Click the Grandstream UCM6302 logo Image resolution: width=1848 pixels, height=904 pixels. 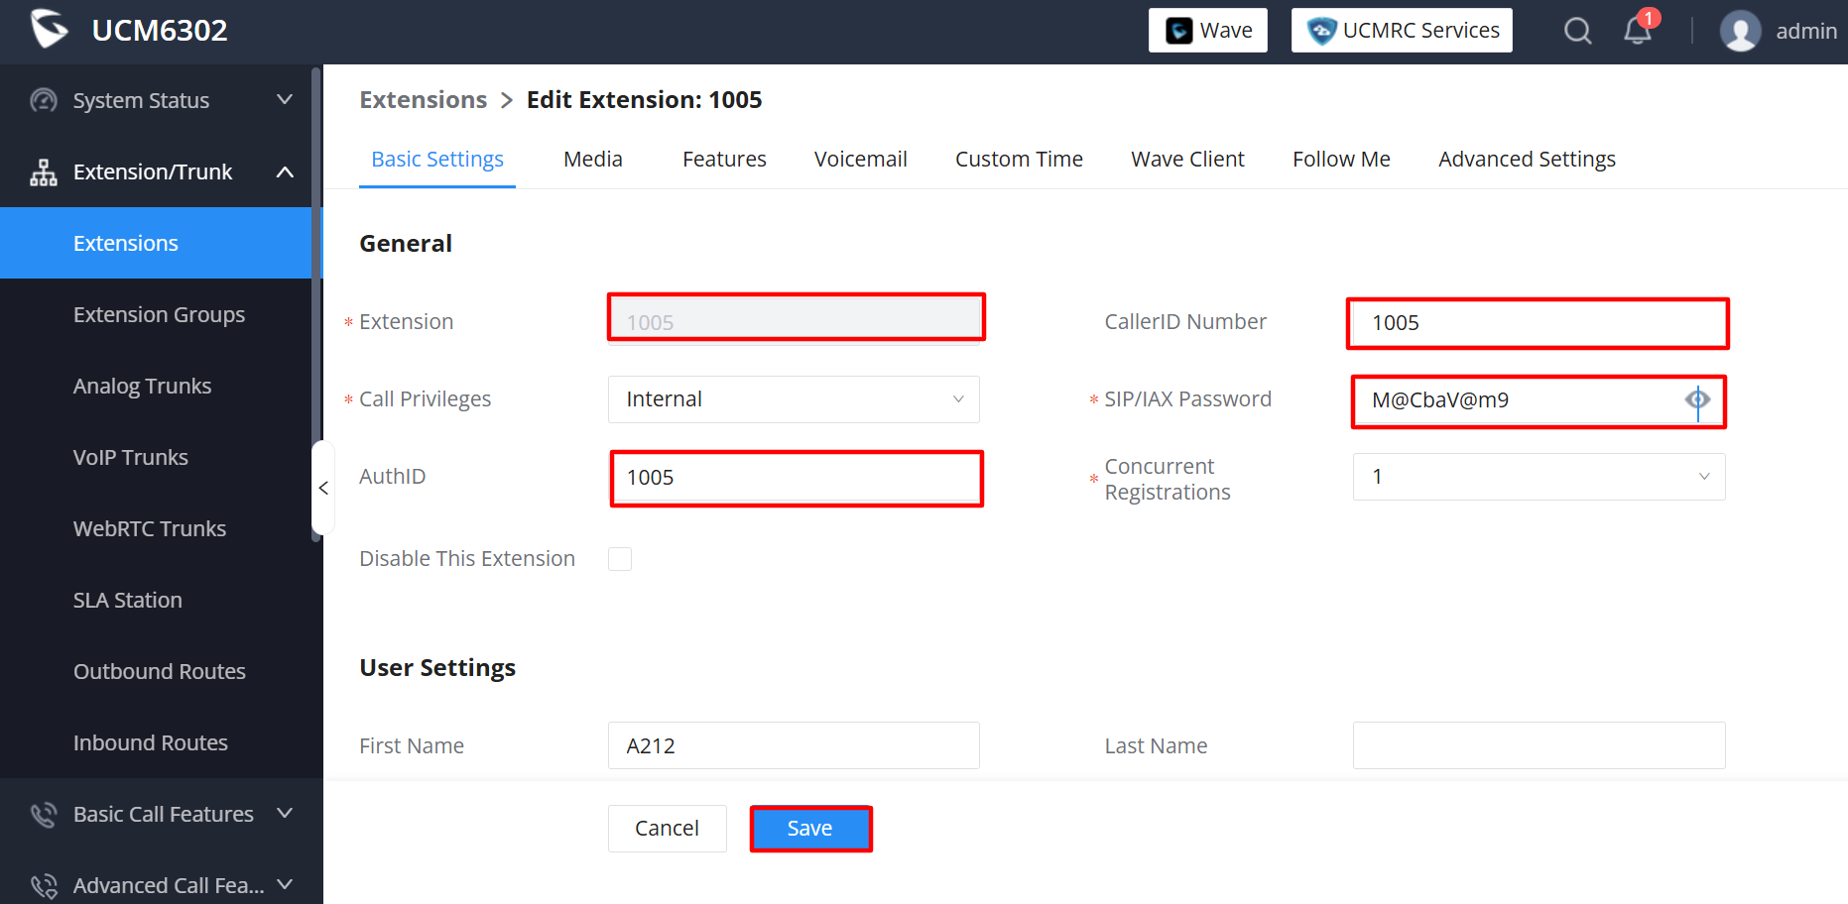click(49, 29)
